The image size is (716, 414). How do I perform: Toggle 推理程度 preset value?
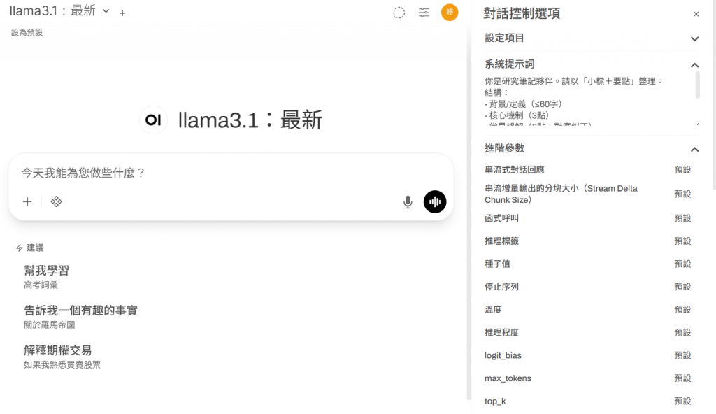[682, 332]
